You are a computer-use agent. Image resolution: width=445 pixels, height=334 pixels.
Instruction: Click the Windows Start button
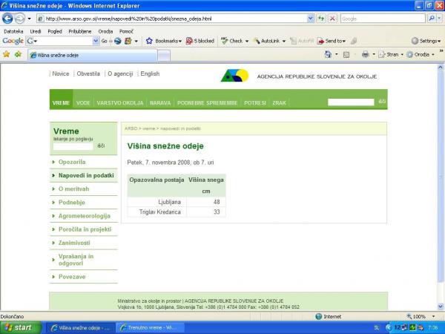pyautogui.click(x=18, y=327)
